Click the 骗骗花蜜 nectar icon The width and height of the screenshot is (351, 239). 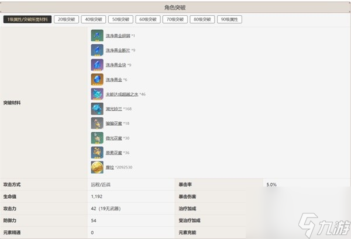click(97, 123)
